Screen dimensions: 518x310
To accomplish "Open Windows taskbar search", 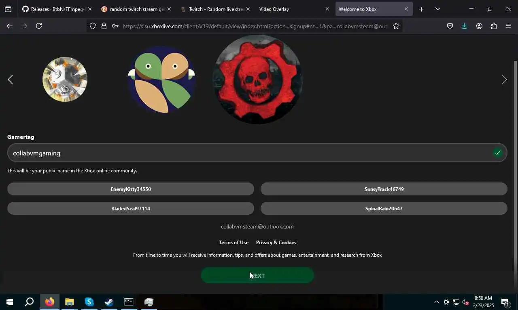I will point(29,302).
